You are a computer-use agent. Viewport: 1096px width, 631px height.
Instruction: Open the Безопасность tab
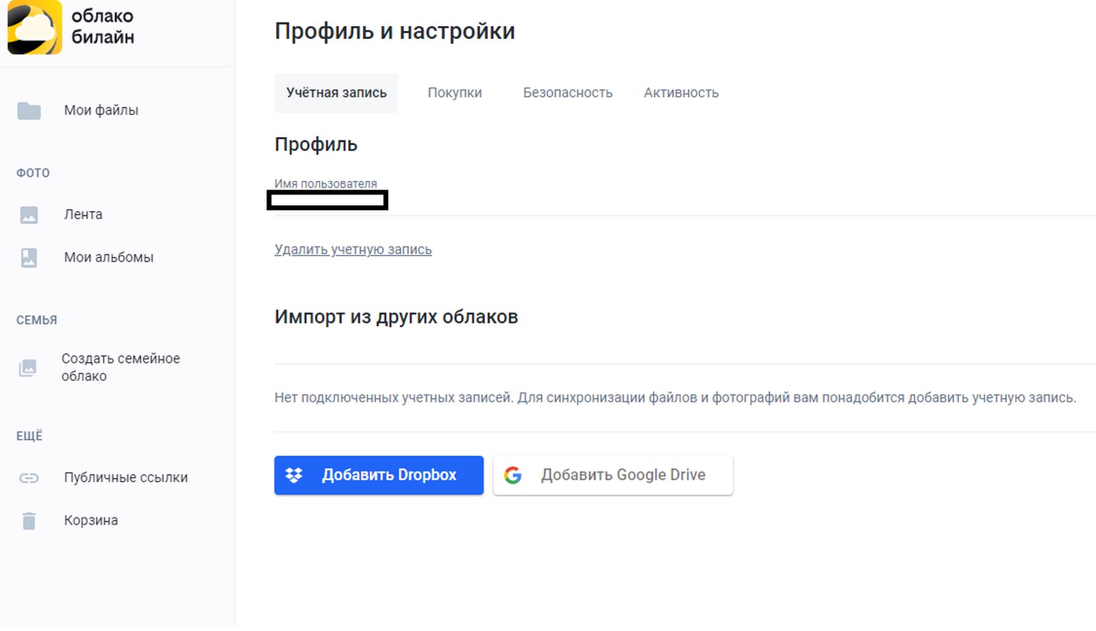point(568,93)
